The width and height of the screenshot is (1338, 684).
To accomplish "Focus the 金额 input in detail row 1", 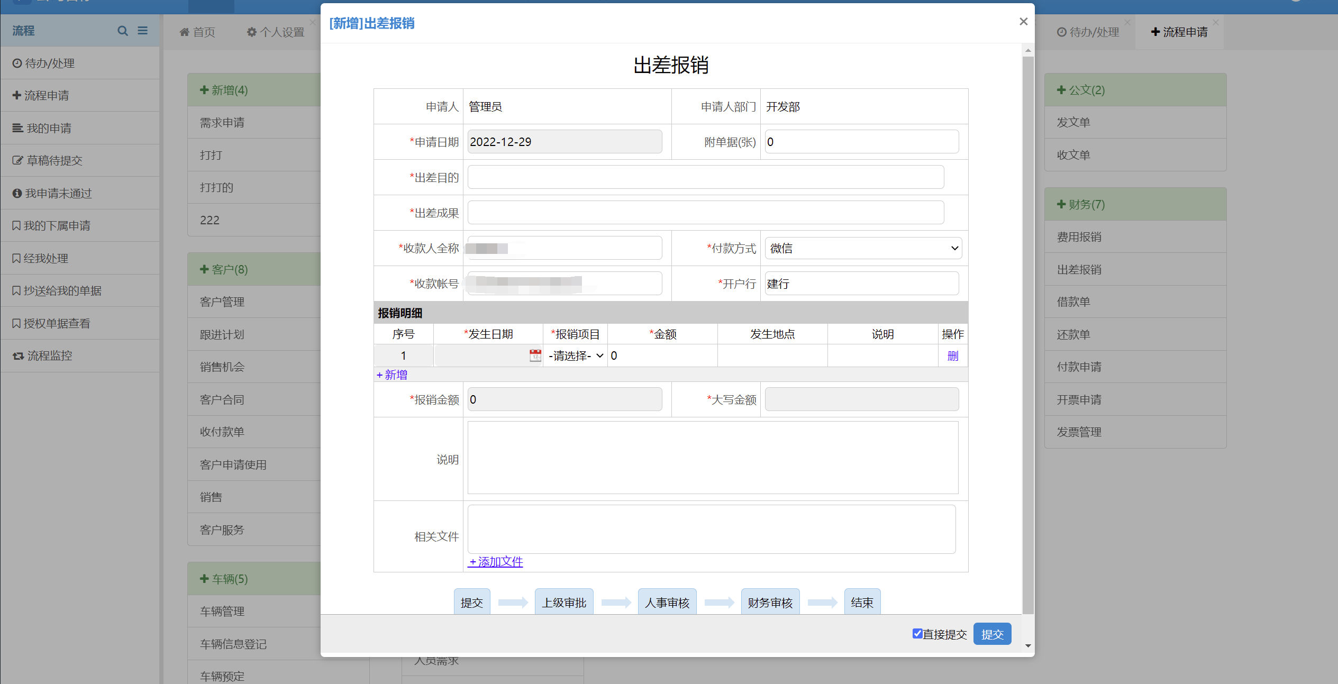I will 662,355.
